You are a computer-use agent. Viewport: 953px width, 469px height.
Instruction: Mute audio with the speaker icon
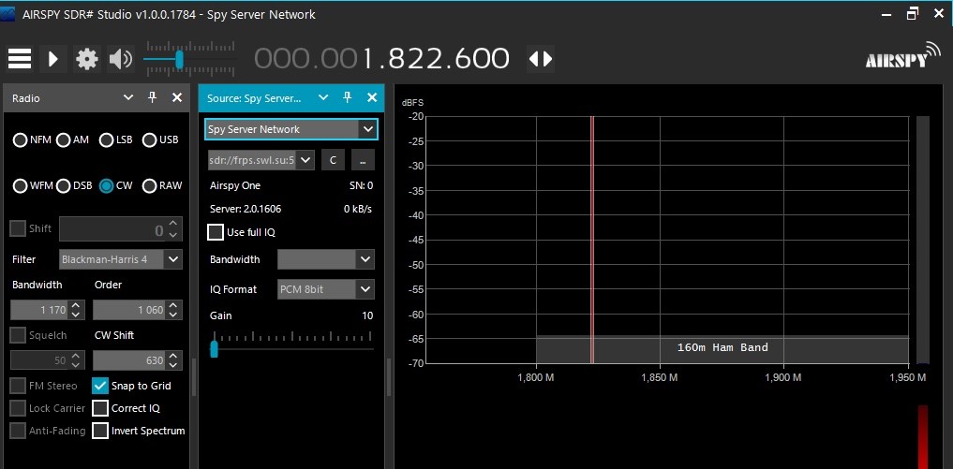tap(121, 59)
